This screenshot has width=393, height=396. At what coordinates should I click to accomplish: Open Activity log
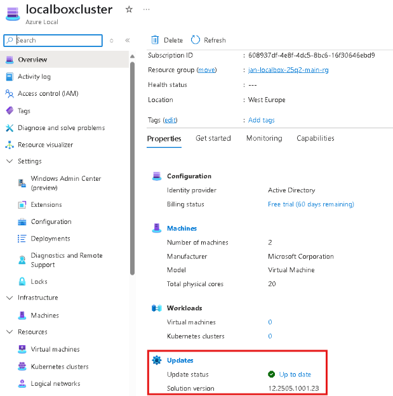pyautogui.click(x=34, y=77)
